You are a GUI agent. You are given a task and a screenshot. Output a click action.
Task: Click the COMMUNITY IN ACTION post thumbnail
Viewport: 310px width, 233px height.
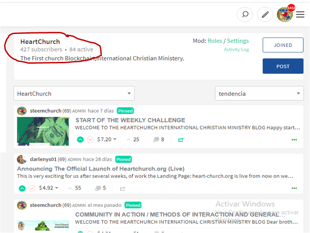43,225
